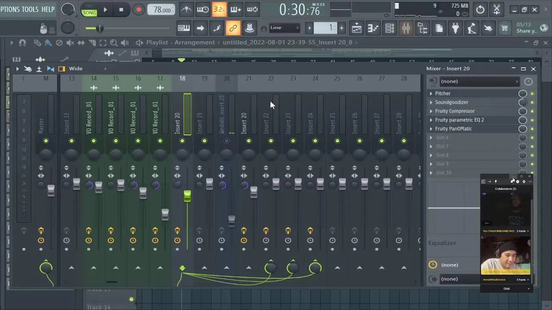Mute mixer track 13 via green LED
Screen dimensions: 552x310
pos(72,141)
